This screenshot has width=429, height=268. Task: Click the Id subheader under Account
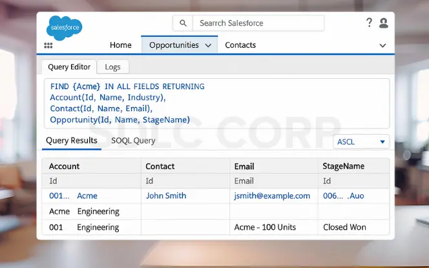92,181
